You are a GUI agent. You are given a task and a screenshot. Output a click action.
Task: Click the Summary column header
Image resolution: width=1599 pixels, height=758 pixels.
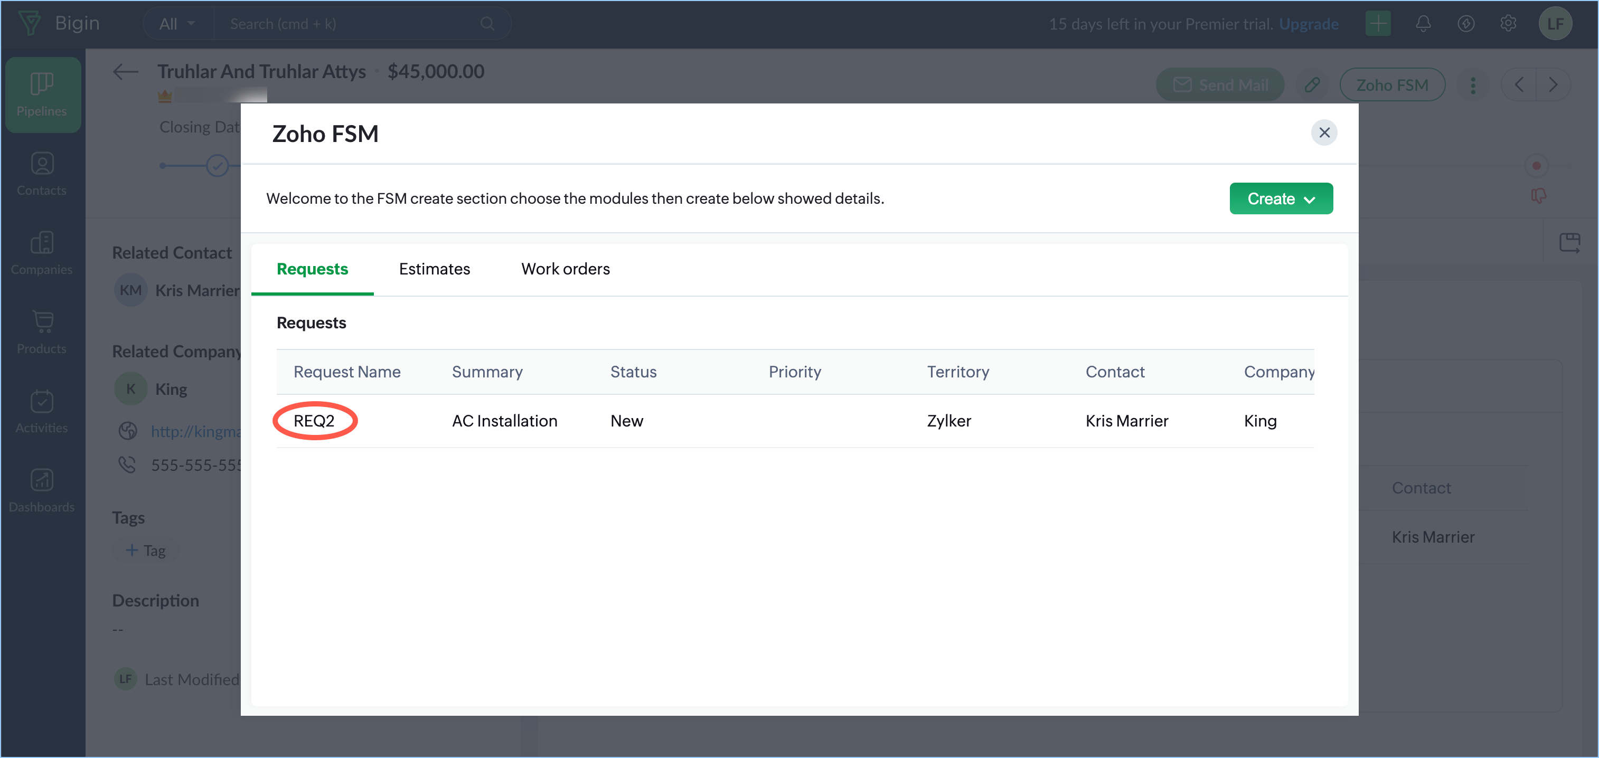(487, 372)
